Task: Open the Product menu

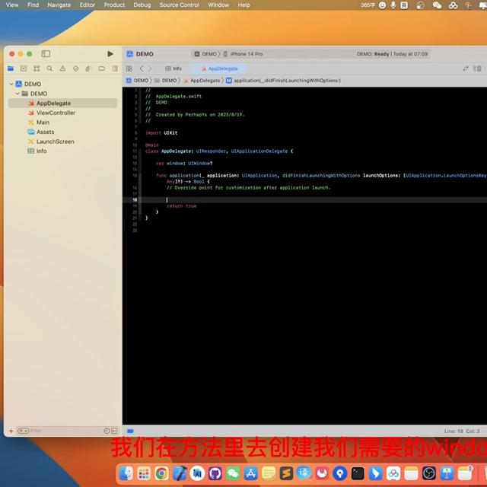Action: coord(114,5)
